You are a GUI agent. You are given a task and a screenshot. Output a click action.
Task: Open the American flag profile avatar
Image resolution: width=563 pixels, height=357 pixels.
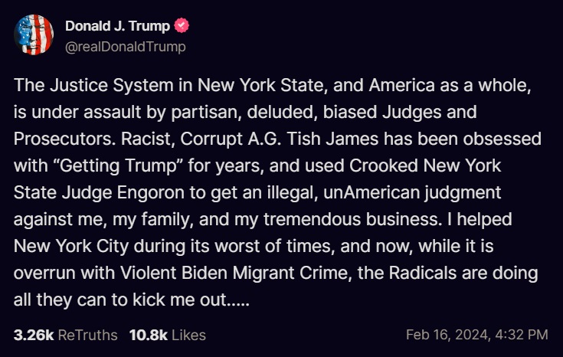tap(34, 34)
